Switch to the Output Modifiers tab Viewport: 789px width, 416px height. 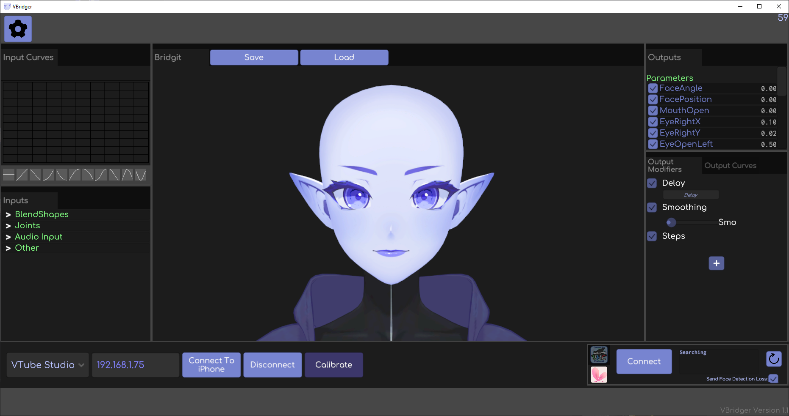click(x=665, y=166)
